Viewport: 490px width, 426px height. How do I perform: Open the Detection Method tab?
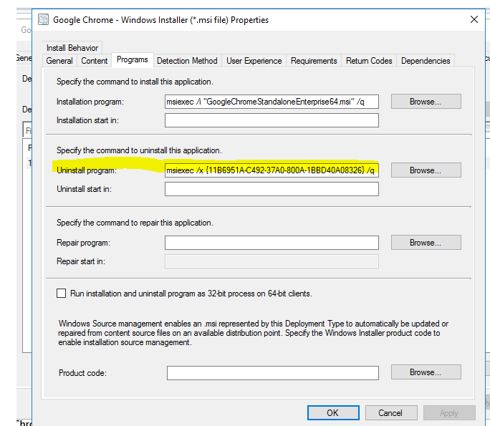(x=187, y=61)
